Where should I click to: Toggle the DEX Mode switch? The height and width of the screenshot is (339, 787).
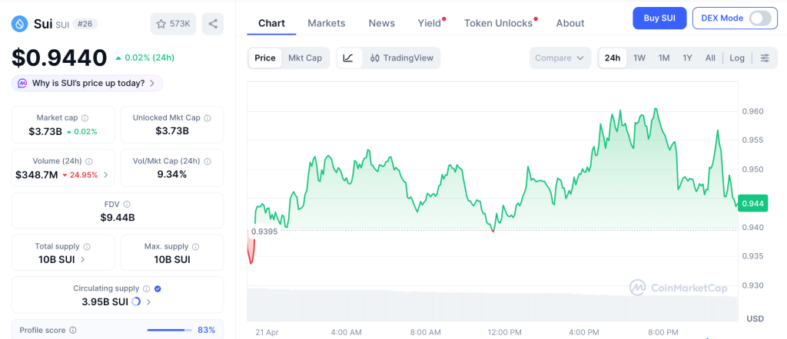click(759, 18)
